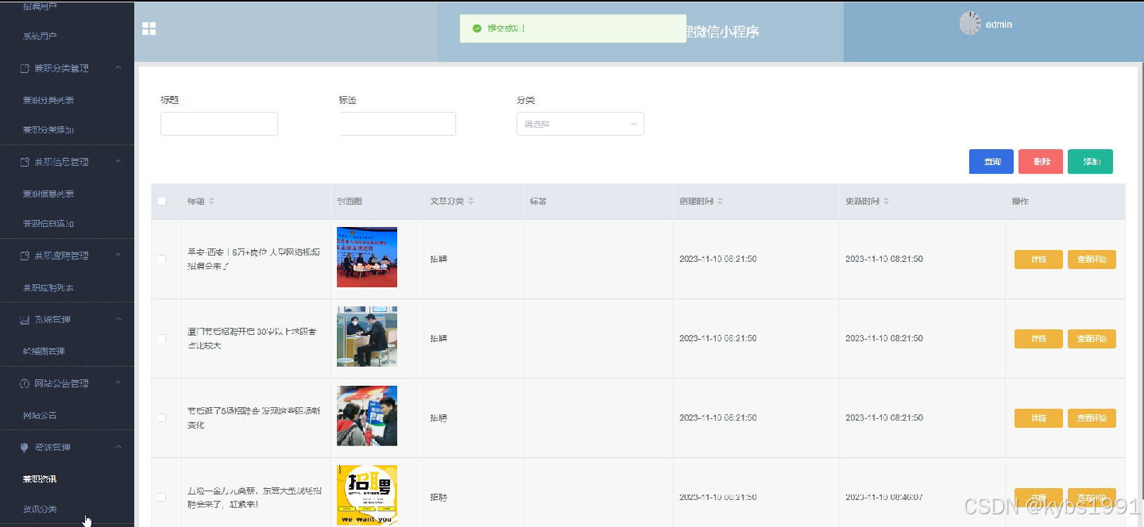Click the 系统管理 chart icon
Viewport: 1144px width, 527px height.
(25, 320)
